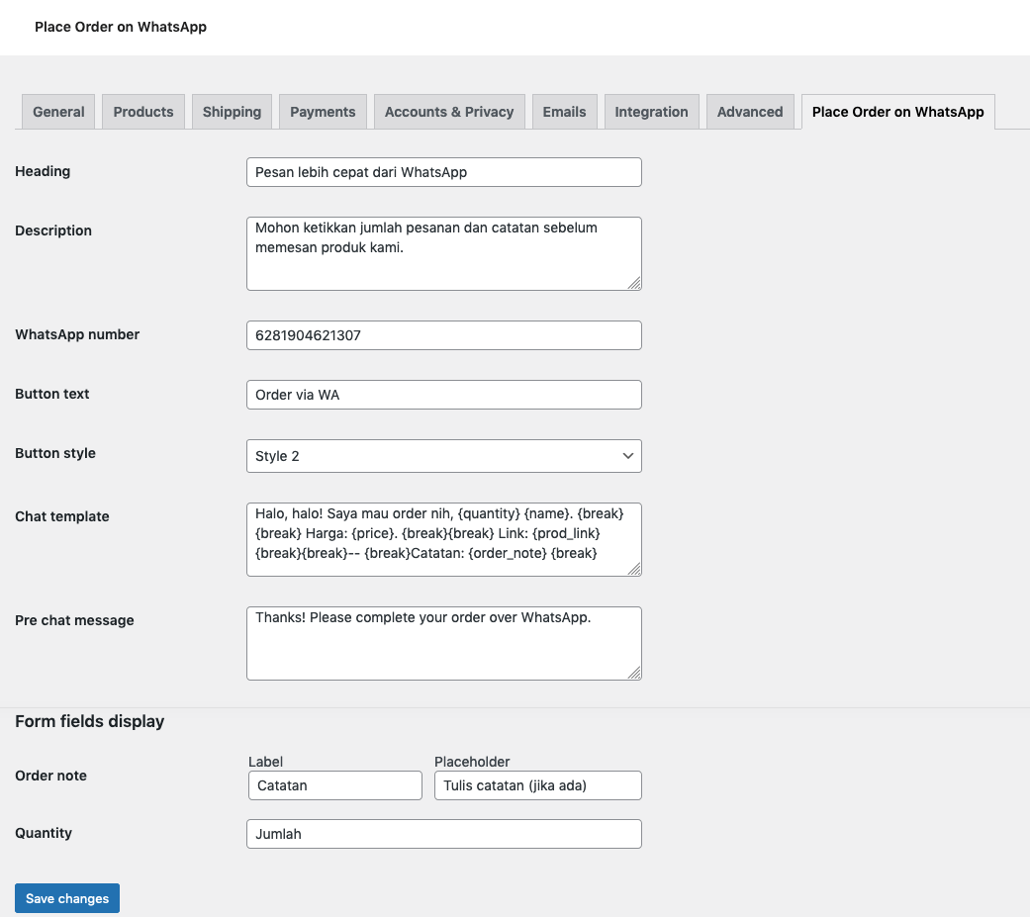Edit the Button text input
Viewport: 1030px width, 917px height.
tap(443, 395)
